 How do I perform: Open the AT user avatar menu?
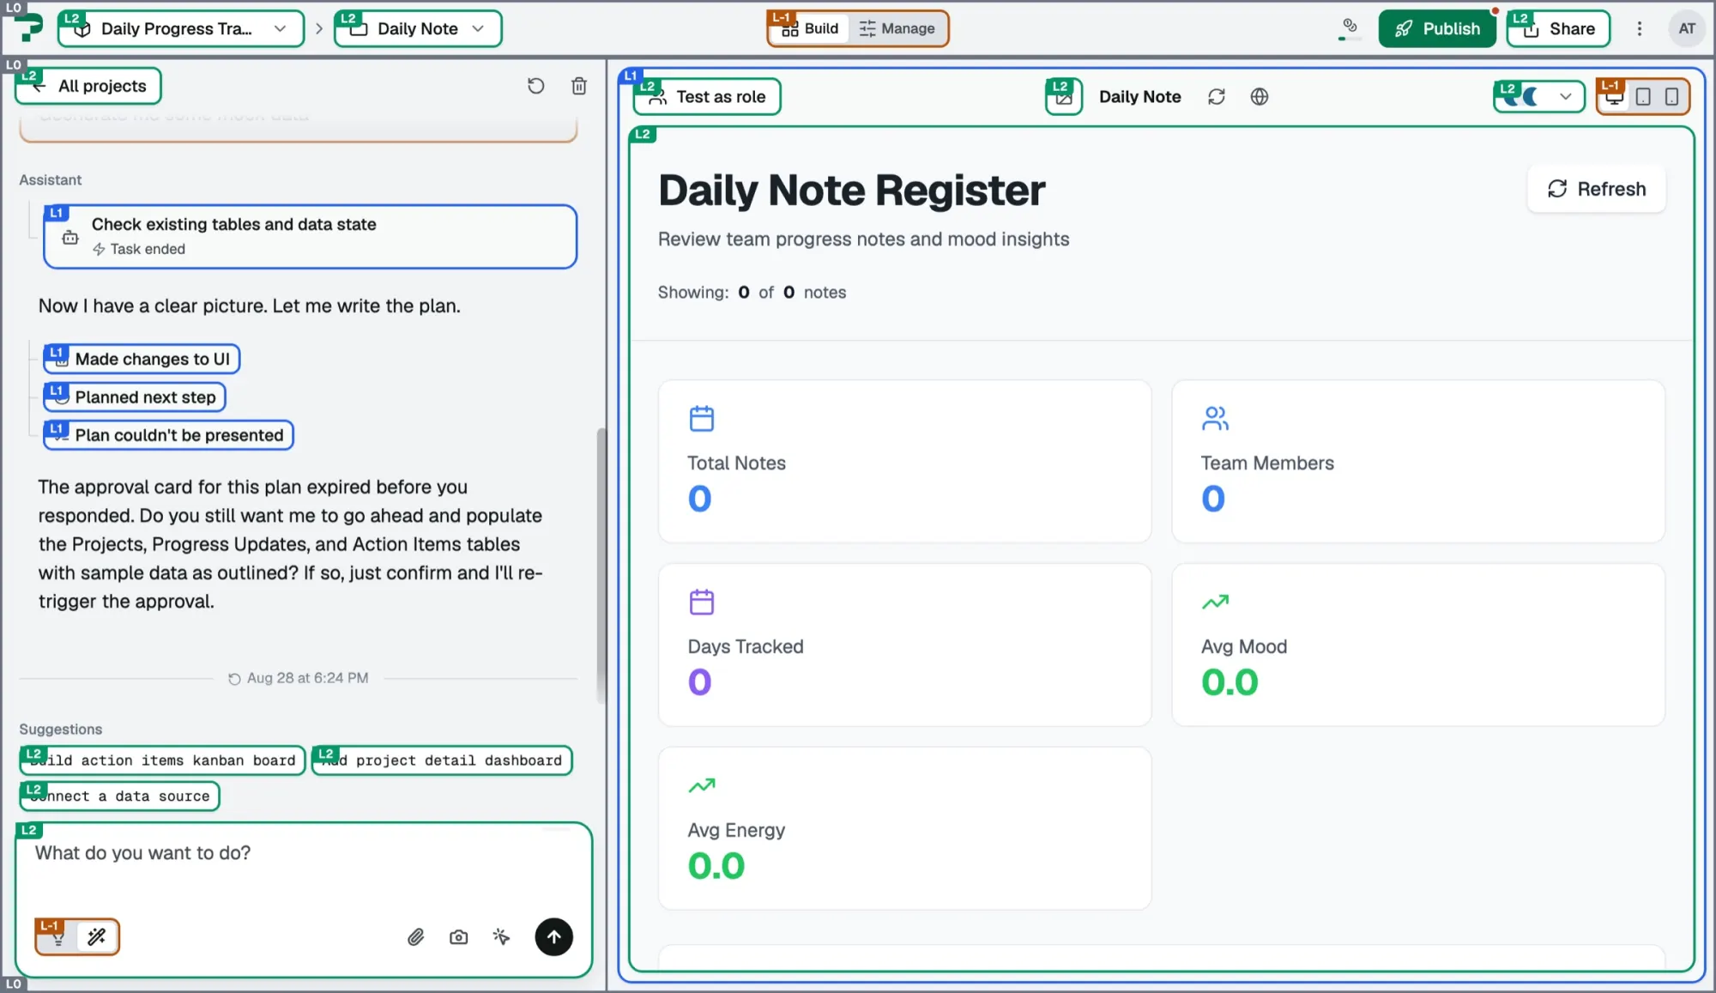[1687, 28]
